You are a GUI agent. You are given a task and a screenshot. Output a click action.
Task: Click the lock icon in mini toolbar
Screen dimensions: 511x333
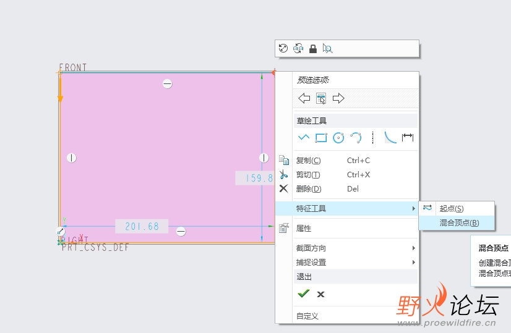point(313,49)
